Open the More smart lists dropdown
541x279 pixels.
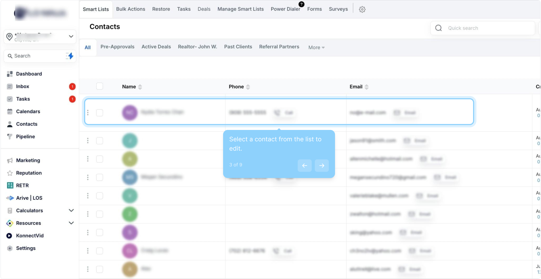click(x=316, y=47)
